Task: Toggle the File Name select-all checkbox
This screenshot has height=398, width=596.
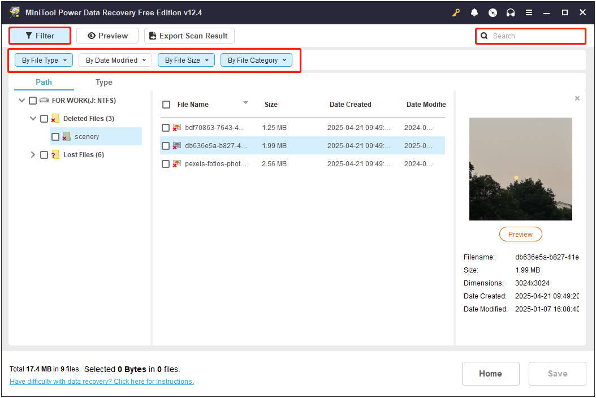Action: point(166,105)
